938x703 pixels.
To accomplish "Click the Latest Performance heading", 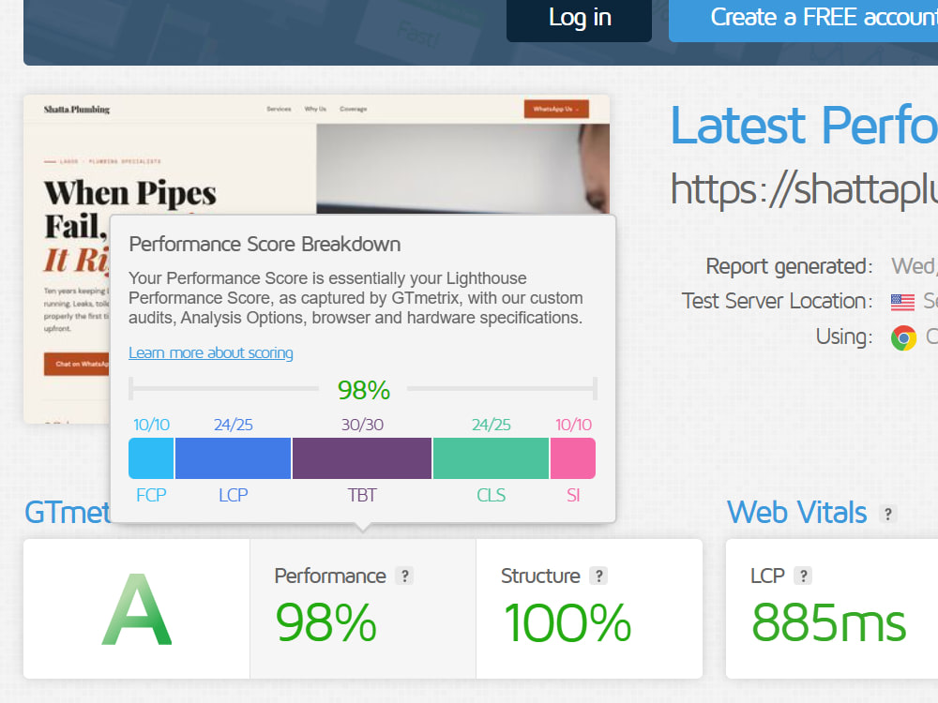I will 804,126.
